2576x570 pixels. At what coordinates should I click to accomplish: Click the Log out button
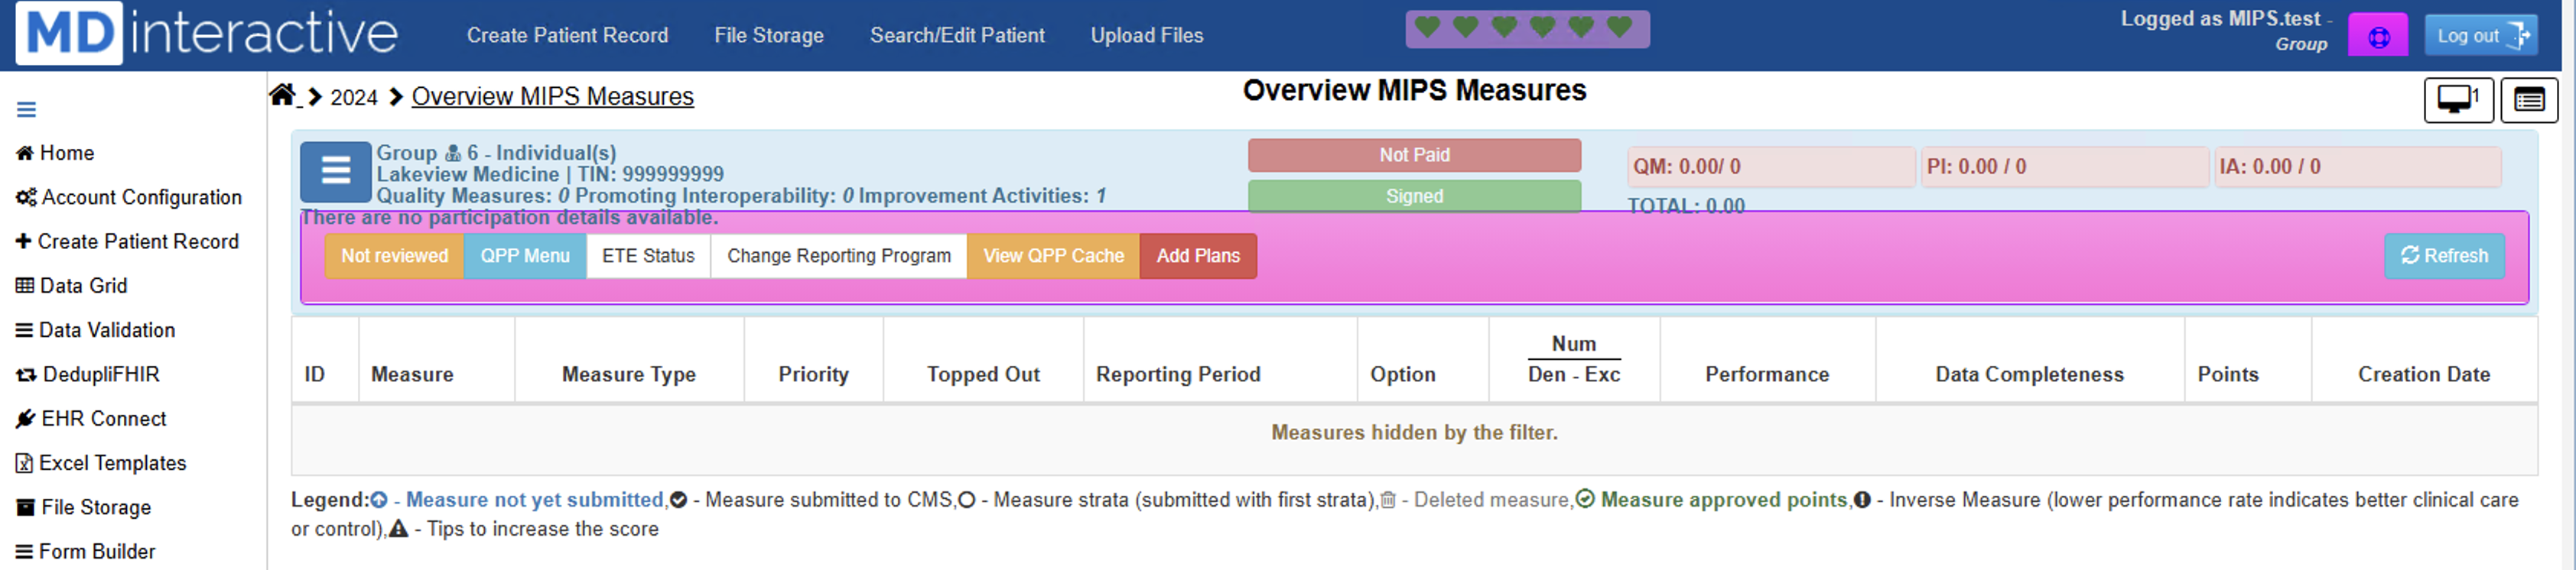pyautogui.click(x=2481, y=36)
